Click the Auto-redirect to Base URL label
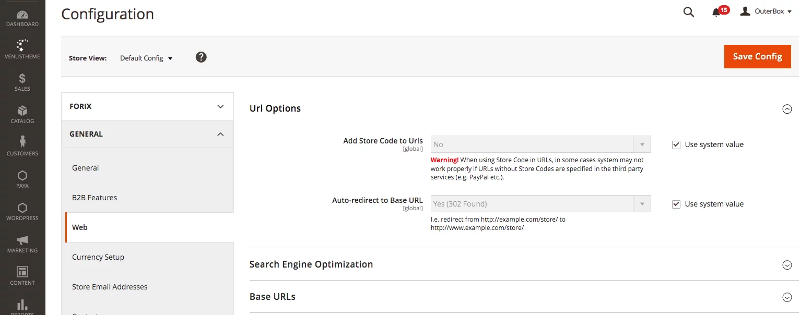 tap(377, 200)
